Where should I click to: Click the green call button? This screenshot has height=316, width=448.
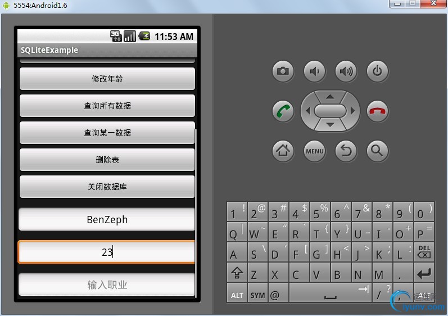[283, 111]
